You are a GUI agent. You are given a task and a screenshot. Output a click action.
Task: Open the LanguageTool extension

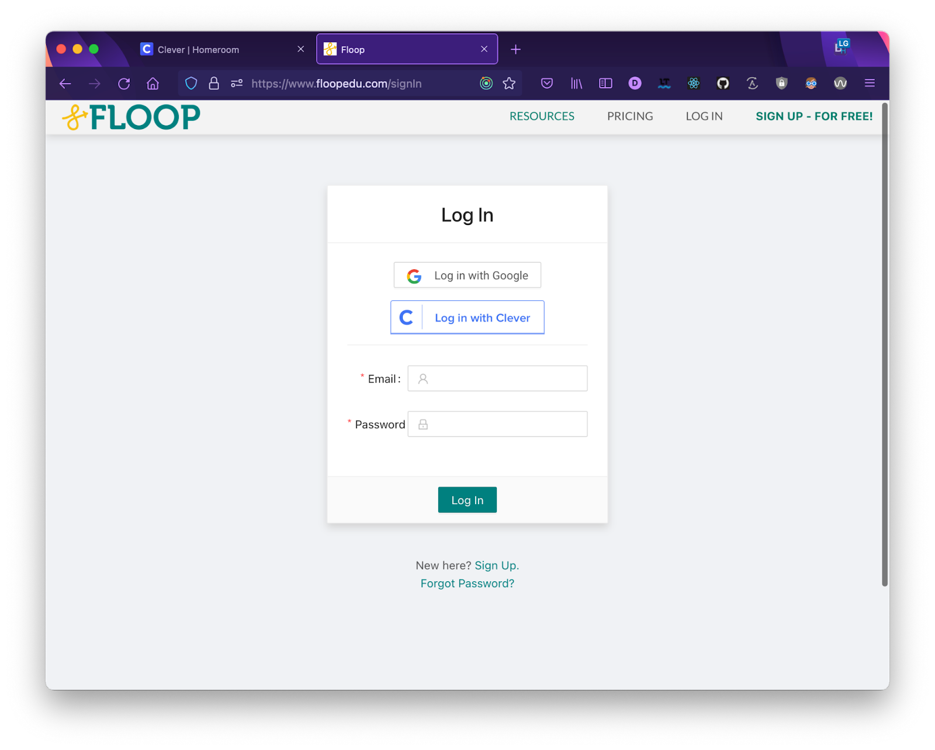pyautogui.click(x=664, y=84)
